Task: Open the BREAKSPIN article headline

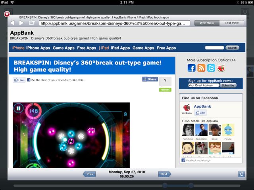Action: 88,66
